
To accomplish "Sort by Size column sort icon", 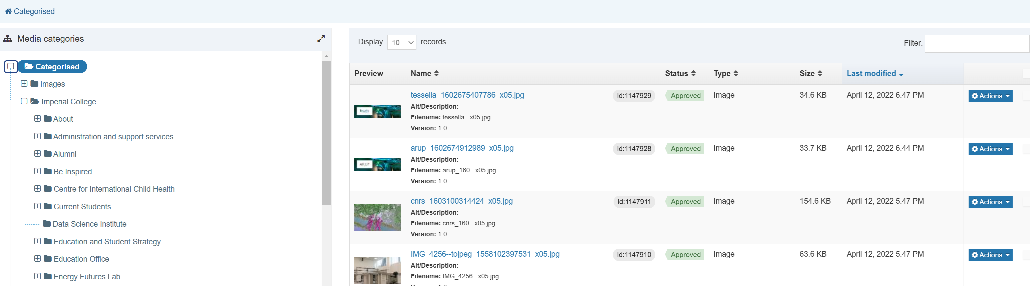I will (x=820, y=73).
